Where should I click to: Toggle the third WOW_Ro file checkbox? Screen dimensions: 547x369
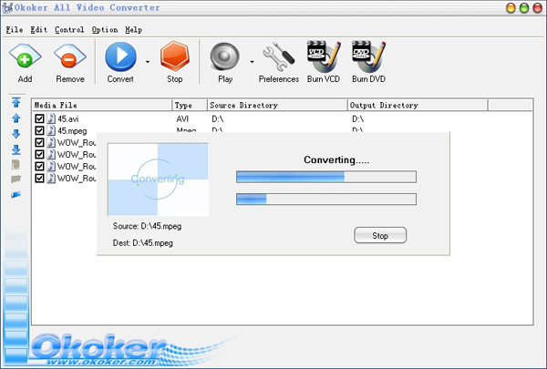39,166
